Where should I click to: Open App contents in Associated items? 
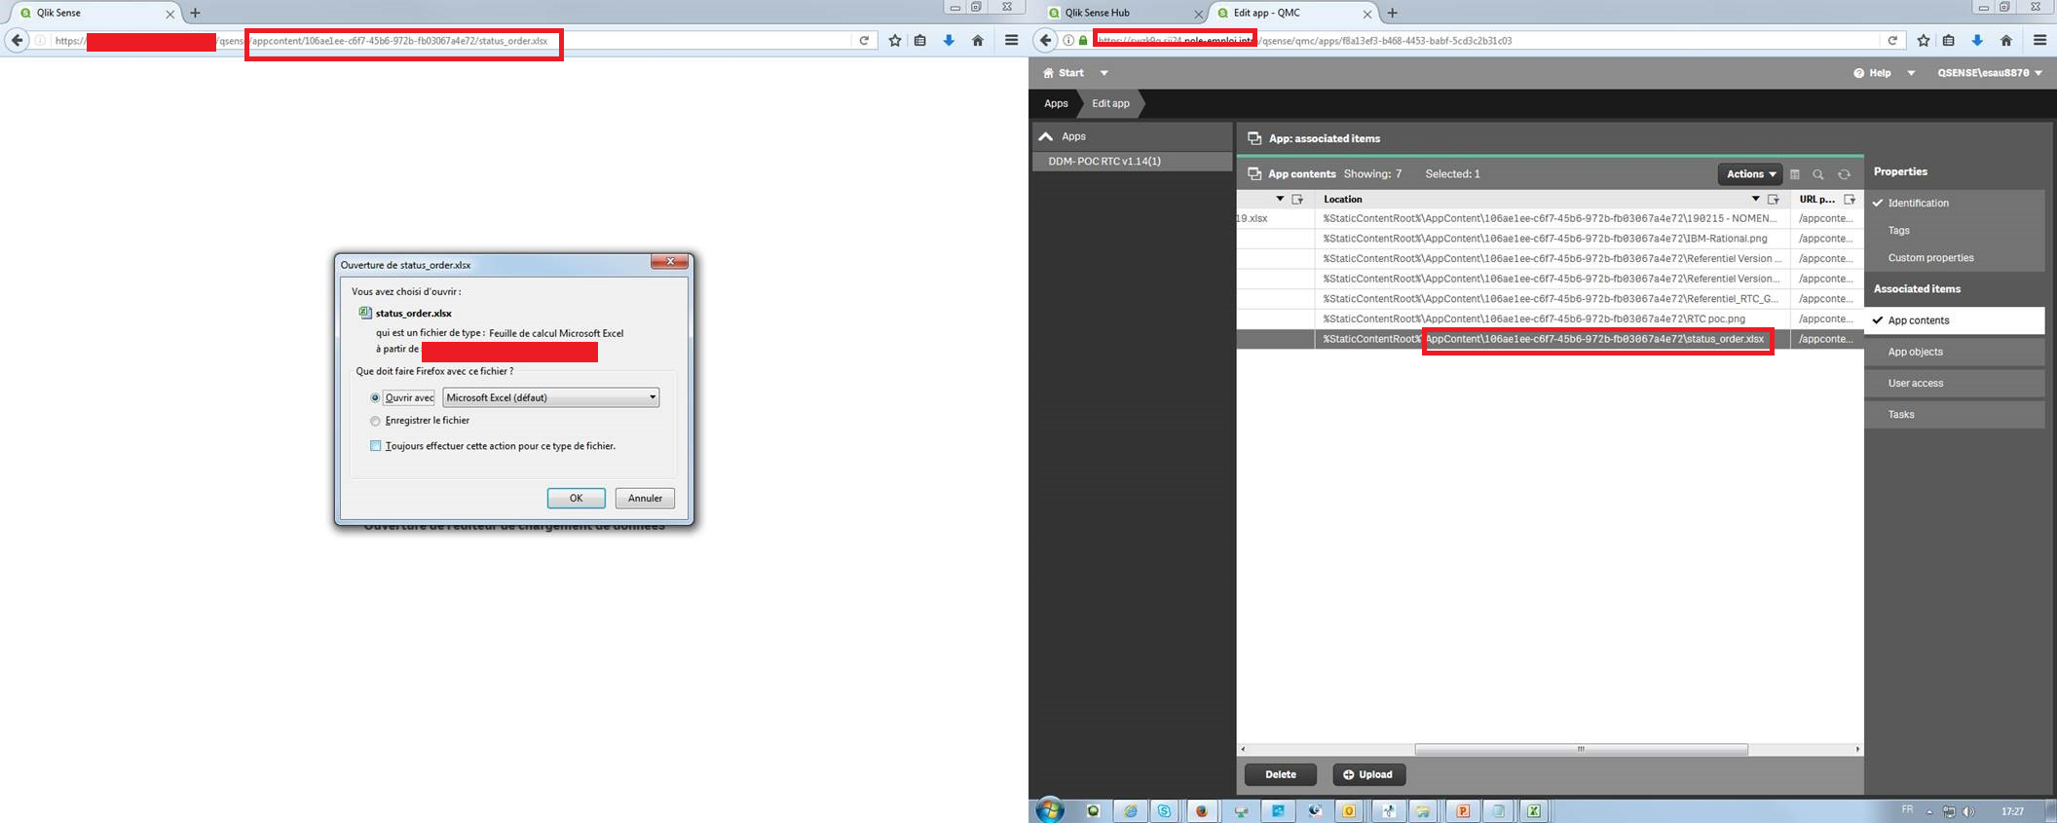(1955, 320)
